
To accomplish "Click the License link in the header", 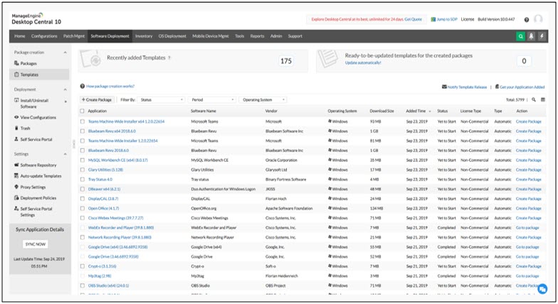I will (x=467, y=19).
